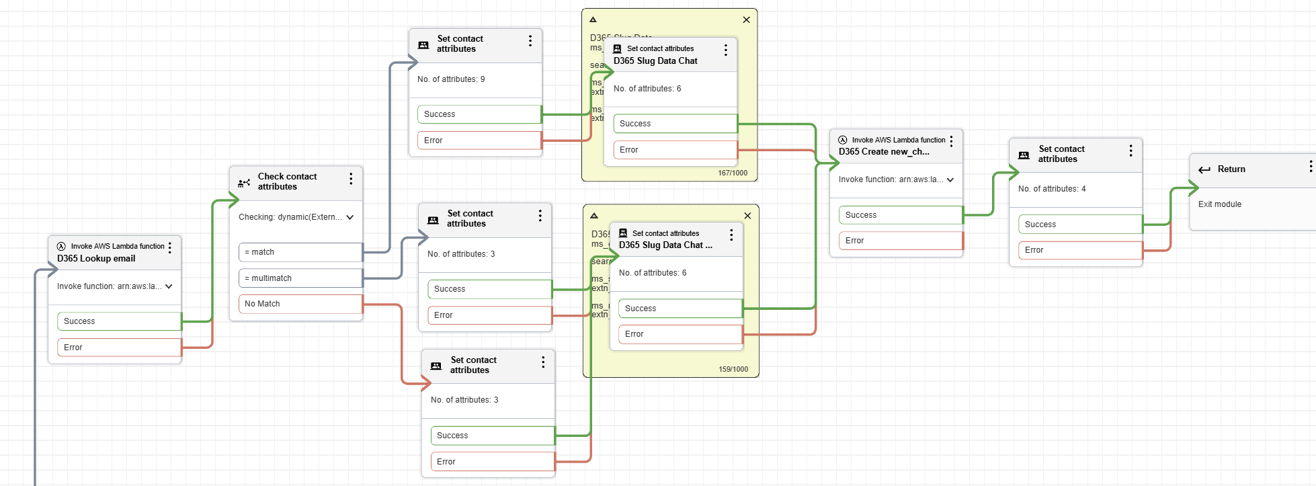Expand D365 Lookup email Invoke function details

coord(169,286)
